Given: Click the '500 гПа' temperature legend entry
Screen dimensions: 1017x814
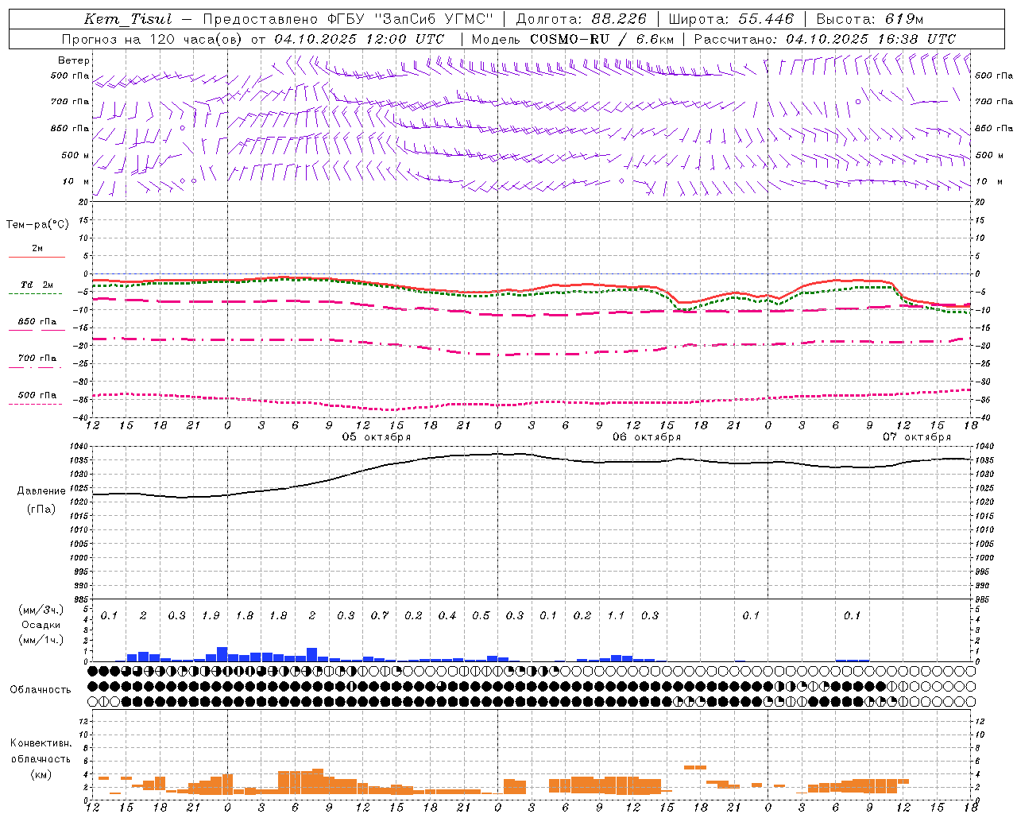Looking at the screenshot, I should click(x=37, y=395).
